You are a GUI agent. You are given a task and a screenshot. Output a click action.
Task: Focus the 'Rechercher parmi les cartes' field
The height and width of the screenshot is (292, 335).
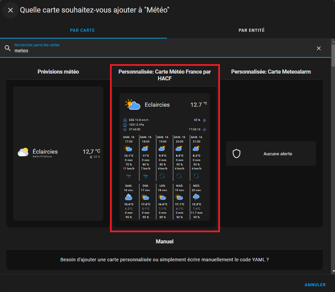[x=162, y=51]
